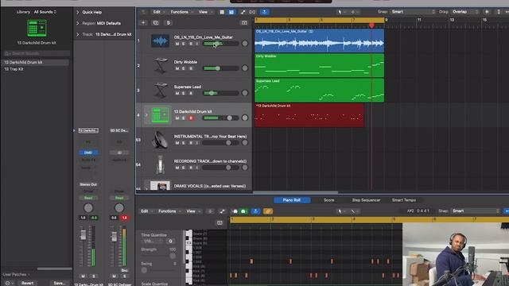This screenshot has width=509, height=286.
Task: Expand the Track Darkchild Drum kit inspector section
Action: click(78, 34)
